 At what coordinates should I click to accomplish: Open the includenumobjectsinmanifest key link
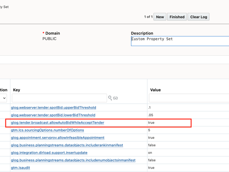click(73, 160)
